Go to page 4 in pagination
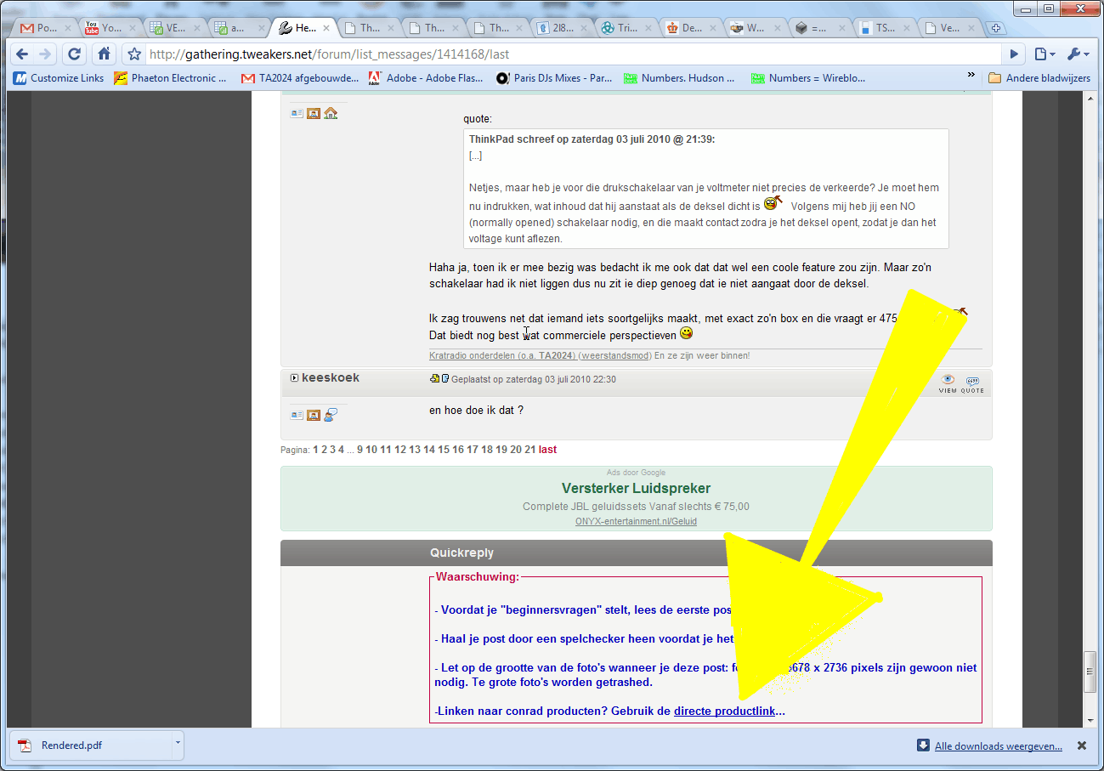This screenshot has height=771, width=1104. pos(341,450)
